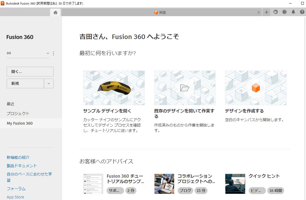
Task: Open the フォーラム link
Action: coord(16,189)
